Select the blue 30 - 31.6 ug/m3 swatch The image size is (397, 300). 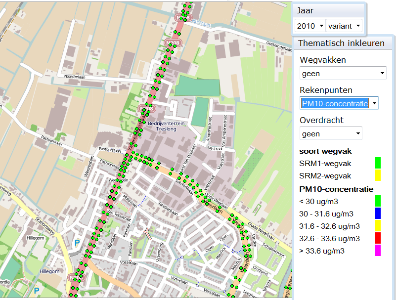377,214
